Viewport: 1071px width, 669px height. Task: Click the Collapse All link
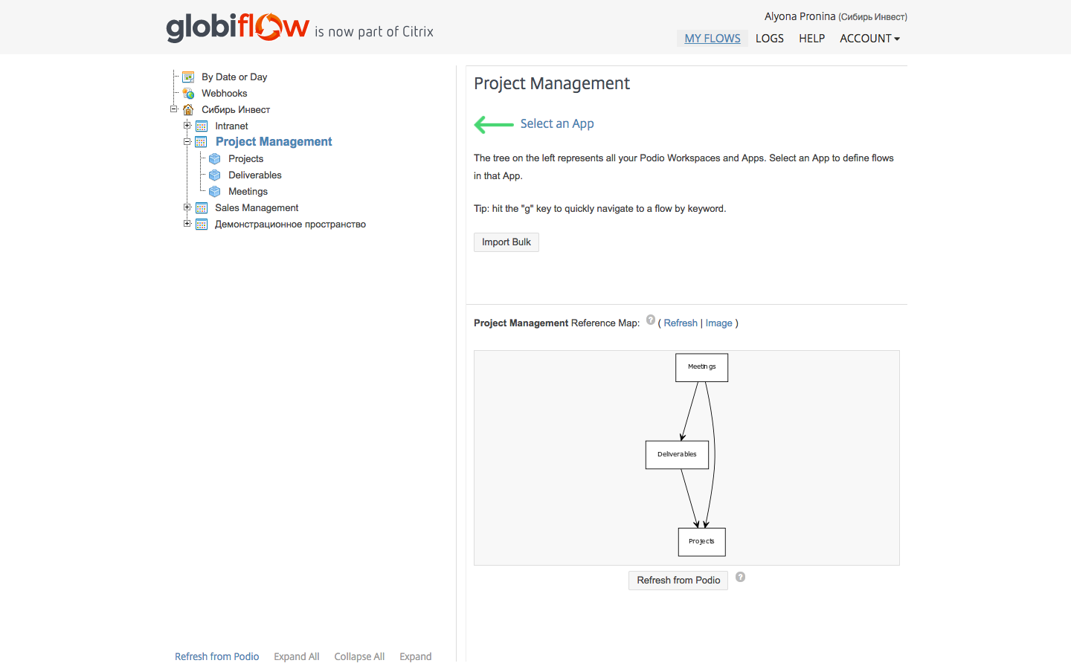(x=359, y=656)
